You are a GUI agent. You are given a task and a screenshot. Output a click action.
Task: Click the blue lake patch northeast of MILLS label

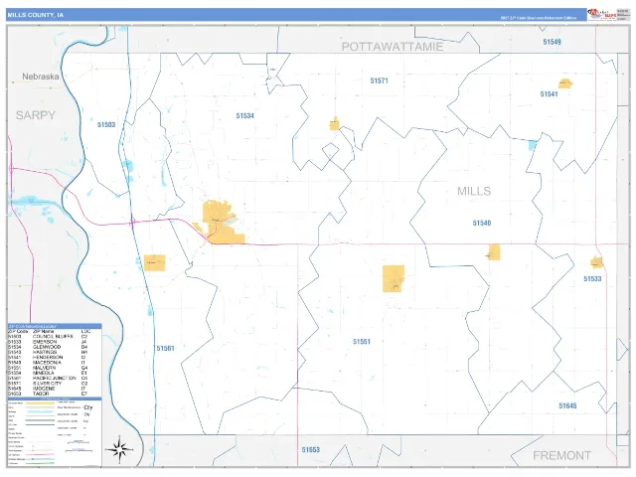(x=533, y=145)
